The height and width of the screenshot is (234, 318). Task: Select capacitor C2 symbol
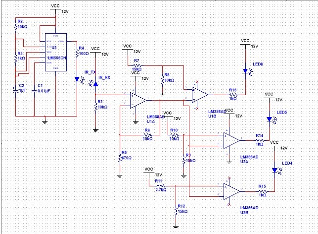(16, 90)
